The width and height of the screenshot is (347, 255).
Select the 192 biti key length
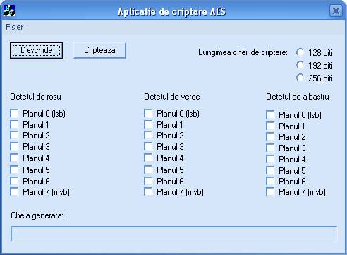coord(300,65)
